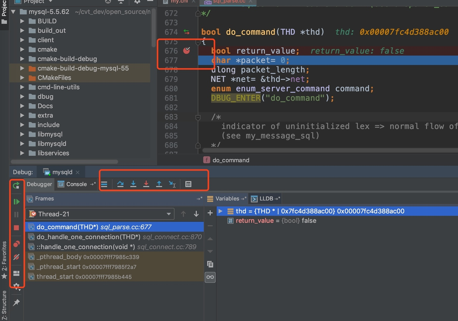Image resolution: width=458 pixels, height=321 pixels.
Task: Select the Docs folder
Action: pos(45,106)
